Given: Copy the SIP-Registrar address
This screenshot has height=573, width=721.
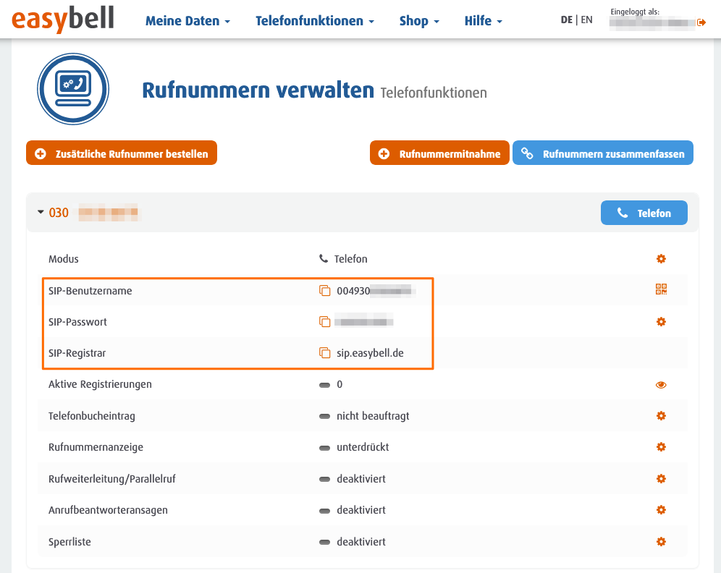Looking at the screenshot, I should (325, 353).
